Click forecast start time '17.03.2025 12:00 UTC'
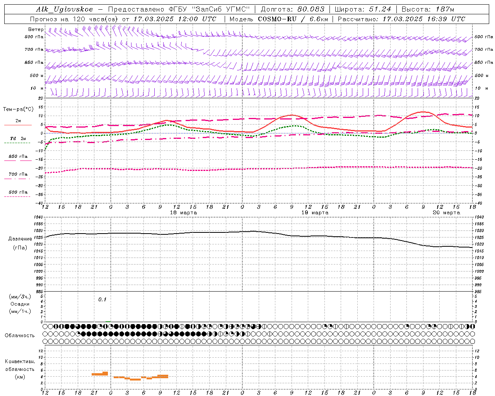Image resolution: width=495 pixels, height=396 pixels. 175,19
